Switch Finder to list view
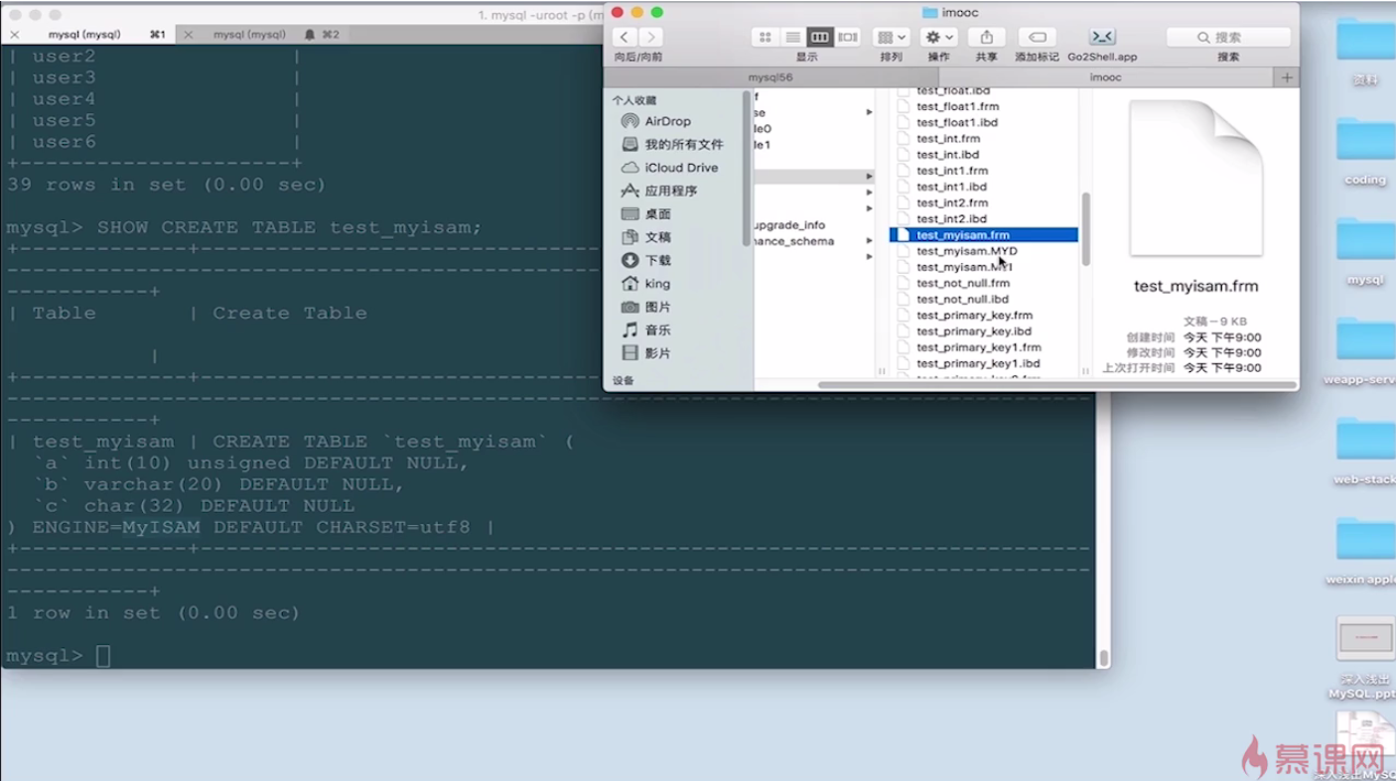Image resolution: width=1396 pixels, height=781 pixels. pos(792,37)
